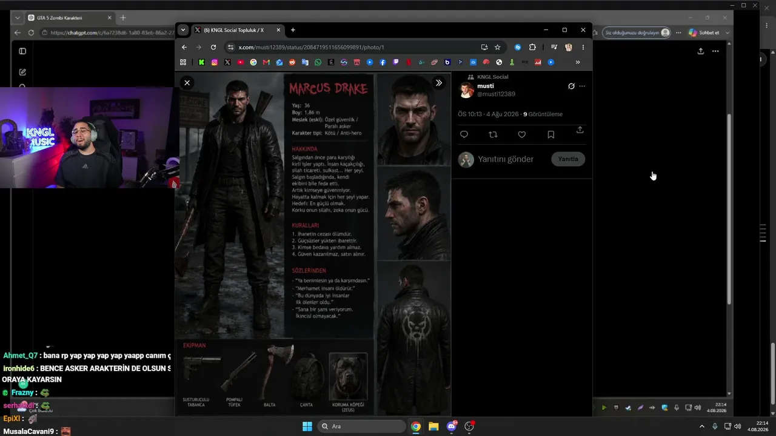This screenshot has height=436, width=776.
Task: Open the Windows Start menu
Action: [307, 426]
